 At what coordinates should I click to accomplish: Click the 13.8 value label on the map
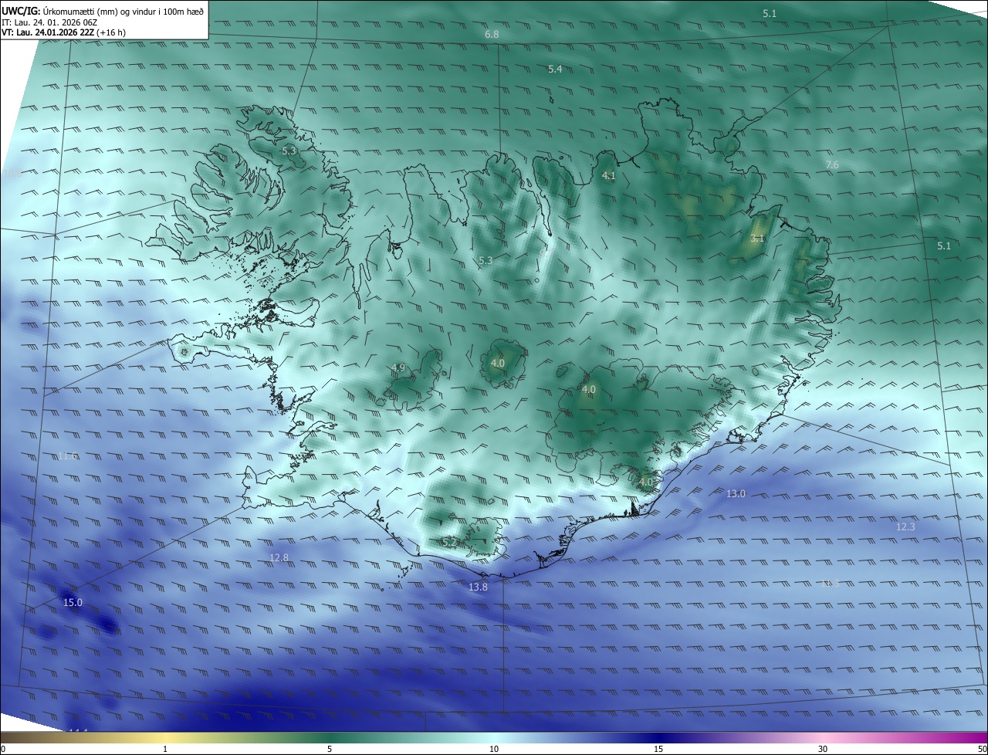478,587
